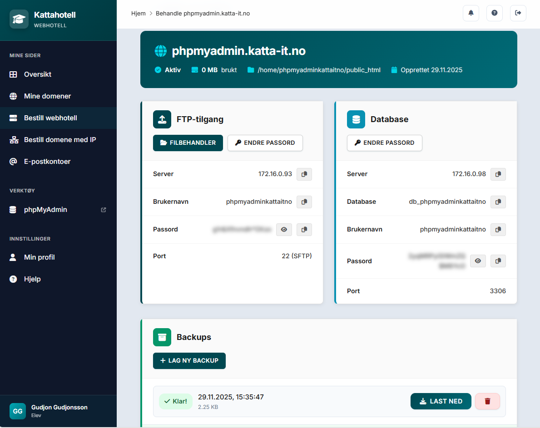The width and height of the screenshot is (540, 428).
Task: Delete the backup from 29.11.2025
Action: click(x=487, y=401)
